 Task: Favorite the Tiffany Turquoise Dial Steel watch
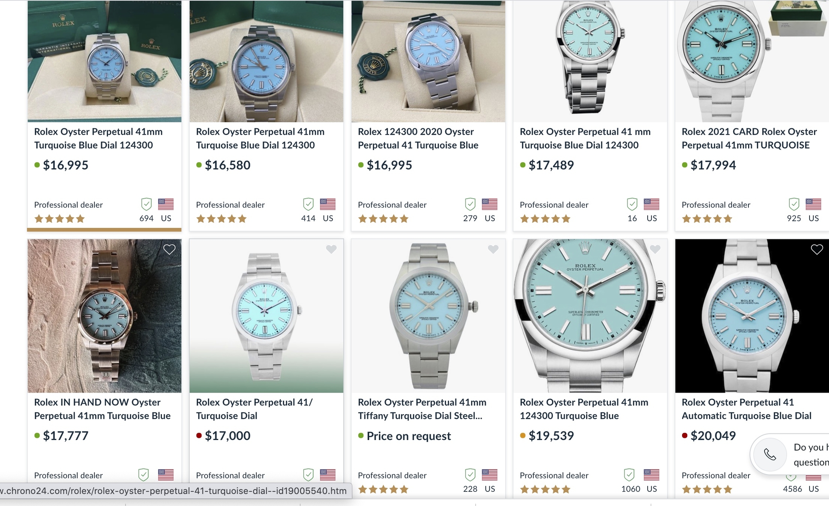click(493, 250)
